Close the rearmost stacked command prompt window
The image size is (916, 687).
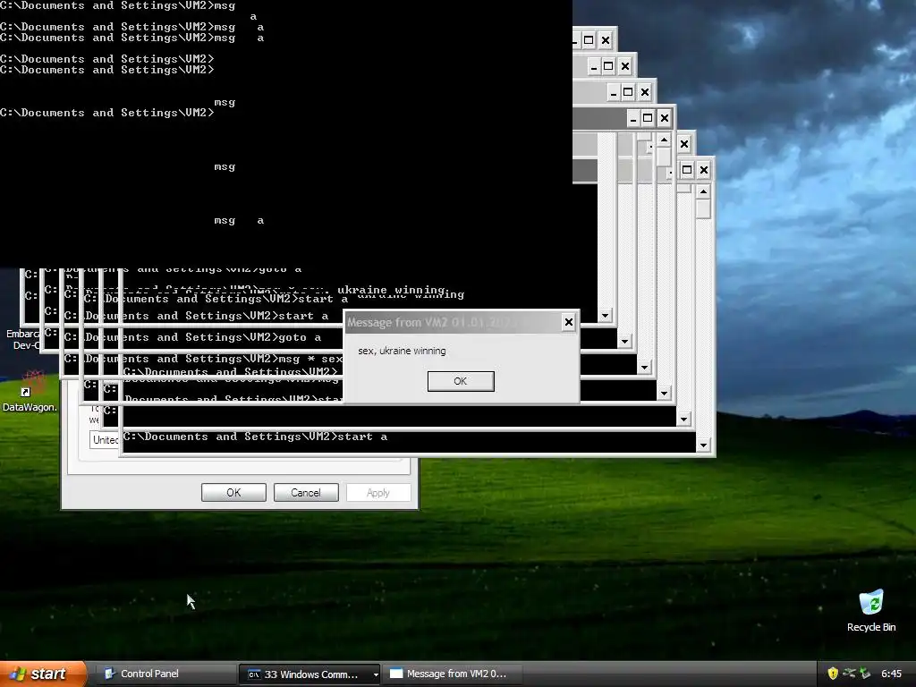pos(606,40)
